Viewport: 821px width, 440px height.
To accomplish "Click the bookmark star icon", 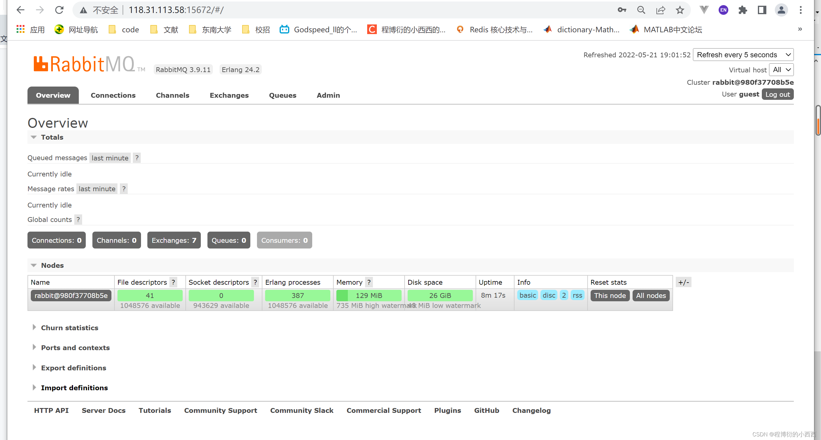I will [680, 10].
